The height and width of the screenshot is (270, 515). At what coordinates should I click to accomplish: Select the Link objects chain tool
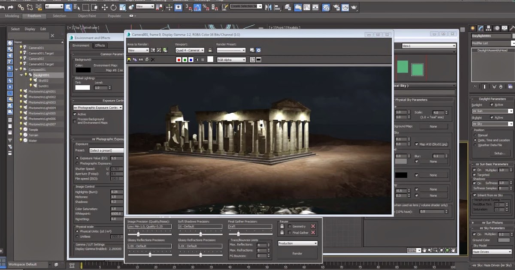point(21,7)
